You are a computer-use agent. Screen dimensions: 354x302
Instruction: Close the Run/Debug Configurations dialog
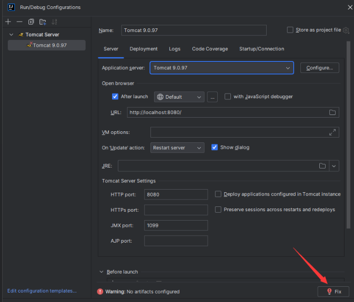click(x=350, y=7)
